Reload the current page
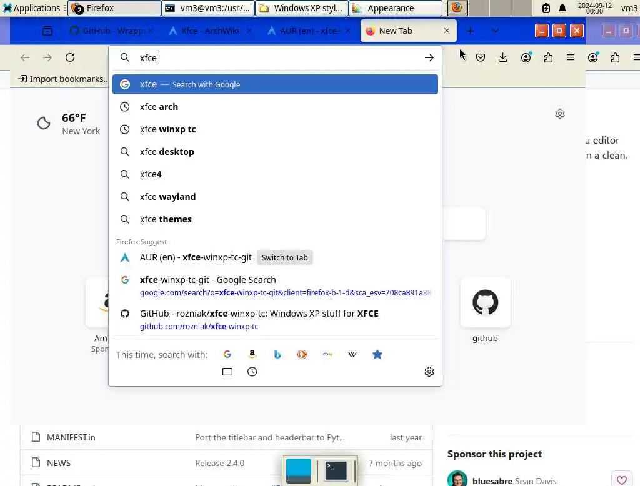Image resolution: width=640 pixels, height=486 pixels. coord(70,57)
